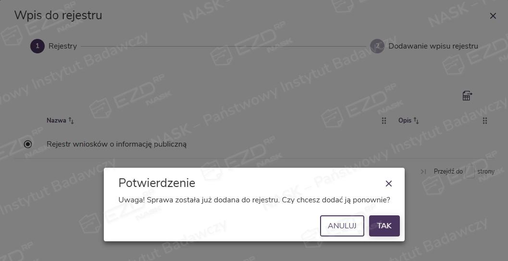The height and width of the screenshot is (261, 508).
Task: Click the table export icon
Action: tap(467, 96)
